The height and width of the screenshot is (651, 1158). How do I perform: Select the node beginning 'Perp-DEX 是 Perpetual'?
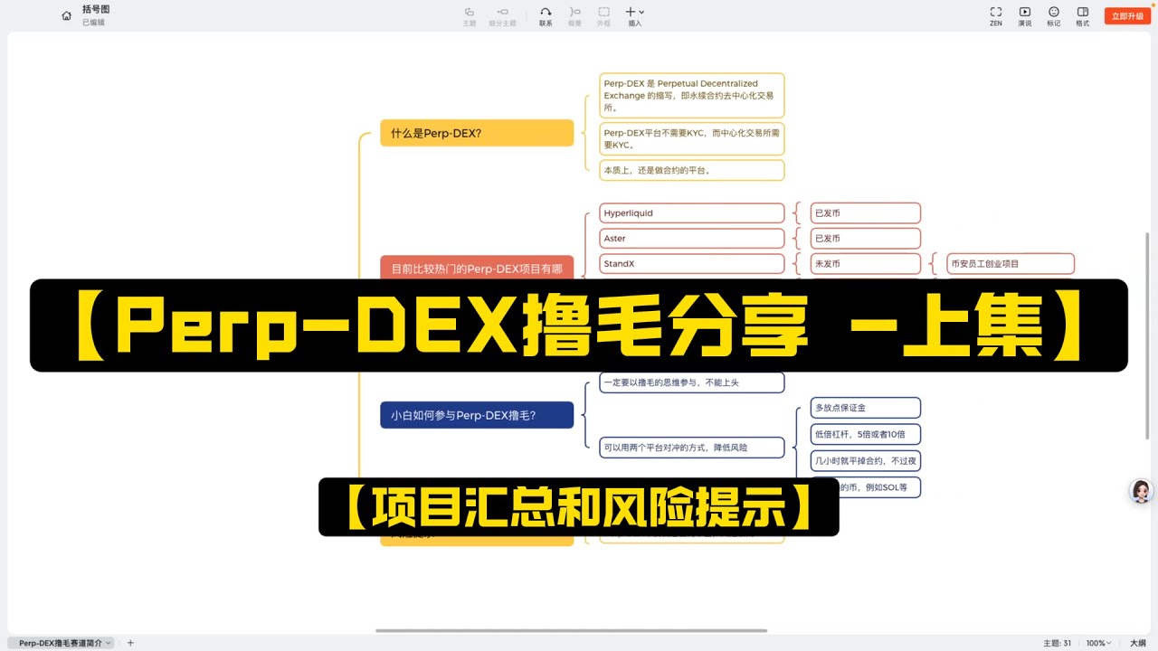[692, 96]
